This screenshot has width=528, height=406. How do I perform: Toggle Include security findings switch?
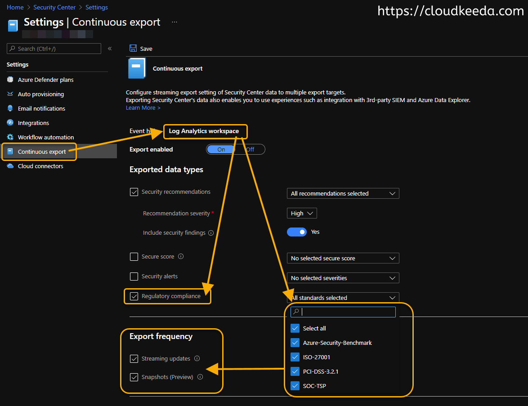[x=297, y=232]
